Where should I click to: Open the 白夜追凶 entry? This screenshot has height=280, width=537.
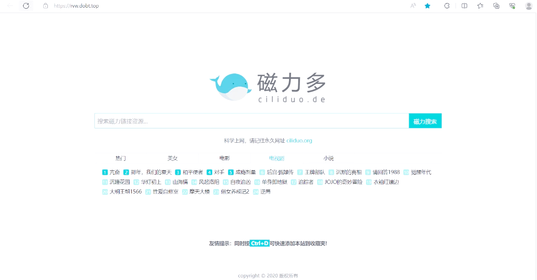pos(240,182)
